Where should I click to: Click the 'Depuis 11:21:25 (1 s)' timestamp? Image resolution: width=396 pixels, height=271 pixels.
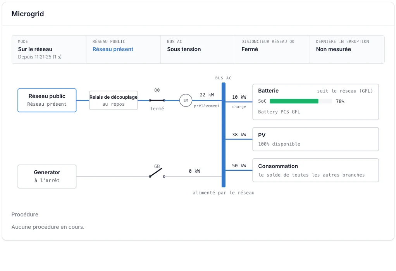(x=40, y=57)
